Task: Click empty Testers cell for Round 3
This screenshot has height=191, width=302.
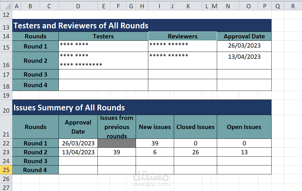Action: pyautogui.click(x=104, y=74)
